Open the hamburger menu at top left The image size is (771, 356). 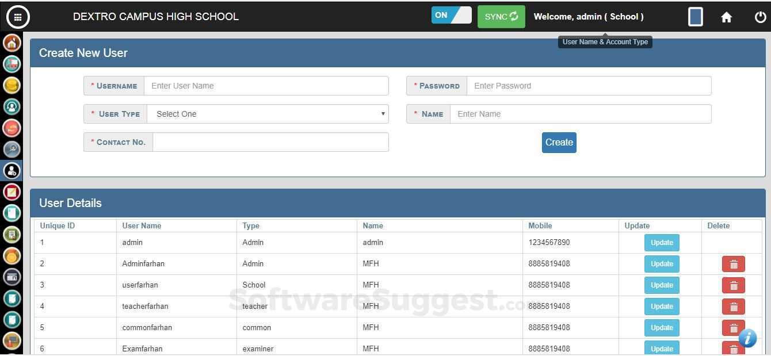18,17
